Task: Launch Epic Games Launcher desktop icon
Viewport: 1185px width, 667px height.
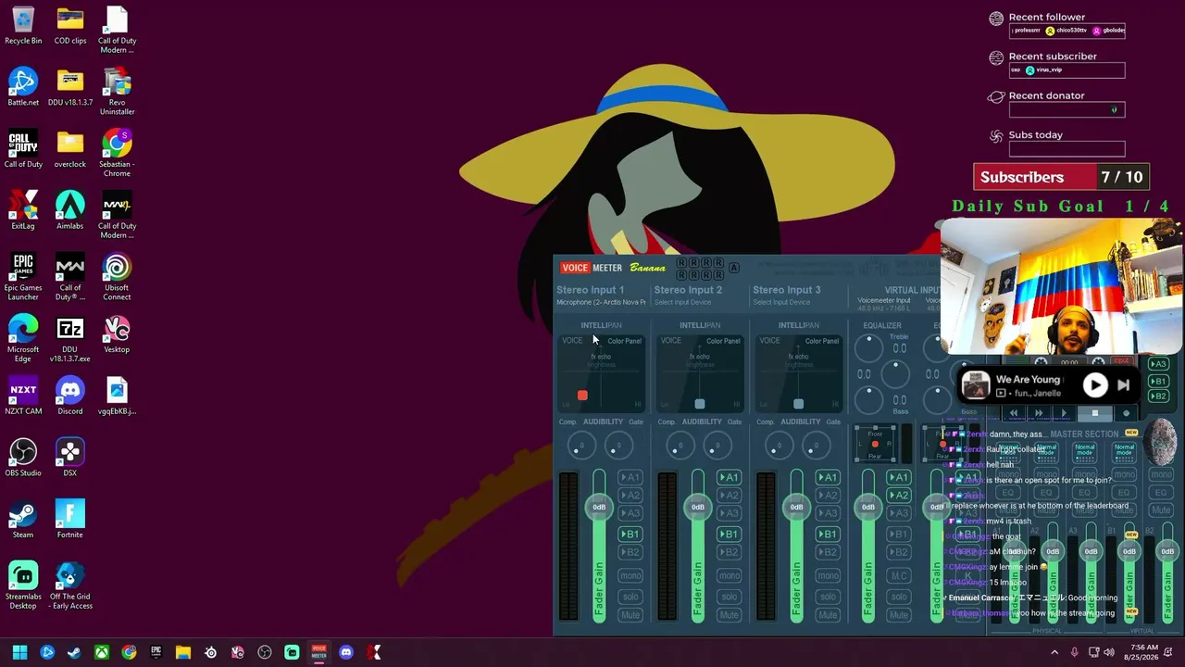Action: tap(23, 277)
